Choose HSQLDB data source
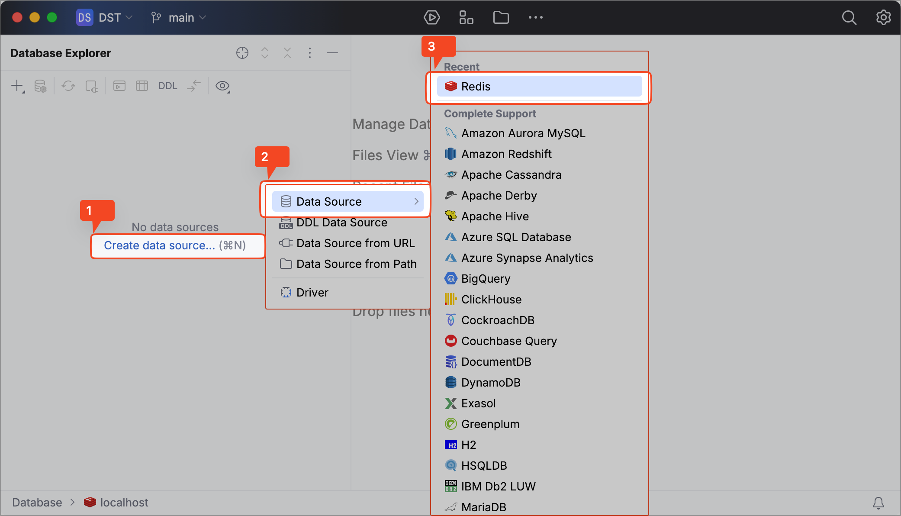This screenshot has width=901, height=516. pyautogui.click(x=539, y=466)
